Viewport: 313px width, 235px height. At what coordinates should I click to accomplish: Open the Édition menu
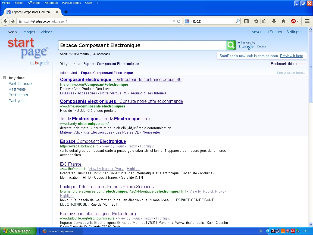point(19,3)
